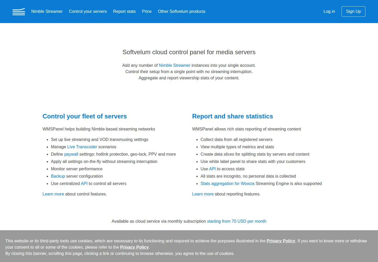Open the paywall settings link
378x262 pixels.
click(x=71, y=154)
